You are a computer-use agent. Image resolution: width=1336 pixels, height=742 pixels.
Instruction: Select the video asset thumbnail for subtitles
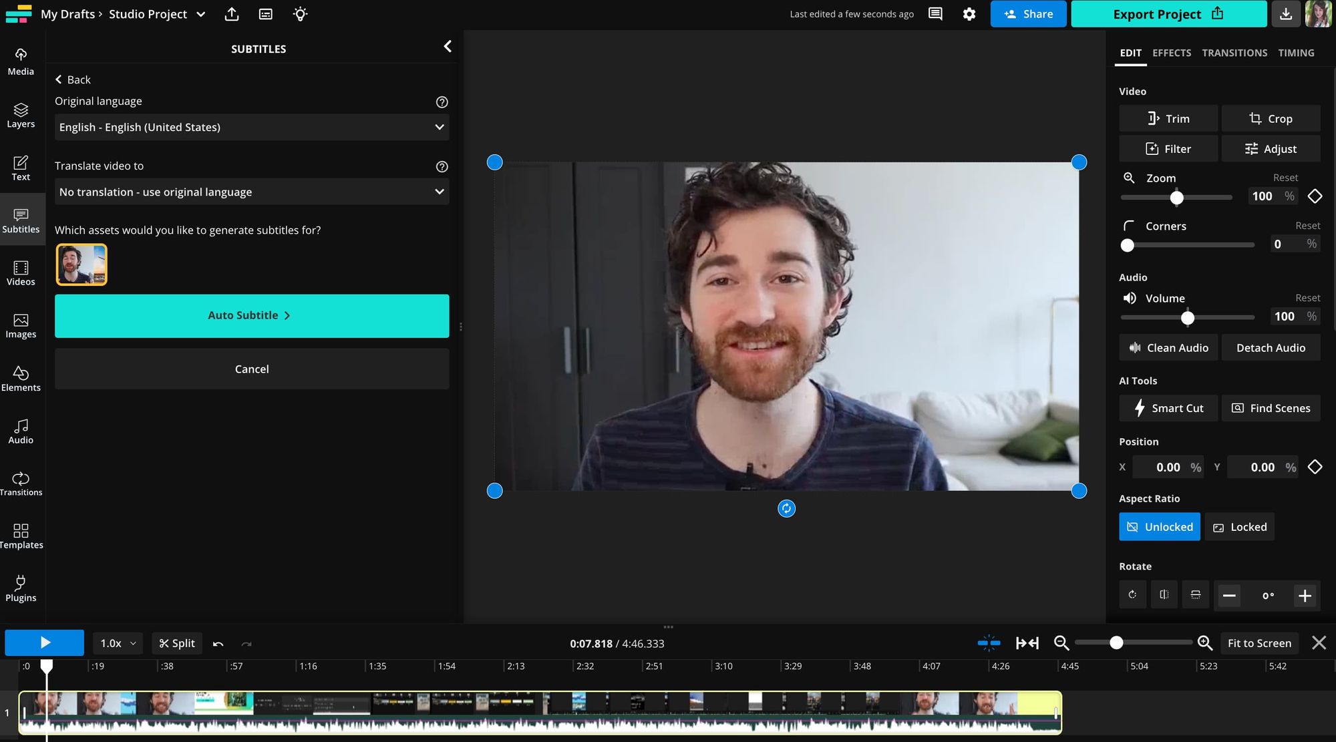[81, 264]
